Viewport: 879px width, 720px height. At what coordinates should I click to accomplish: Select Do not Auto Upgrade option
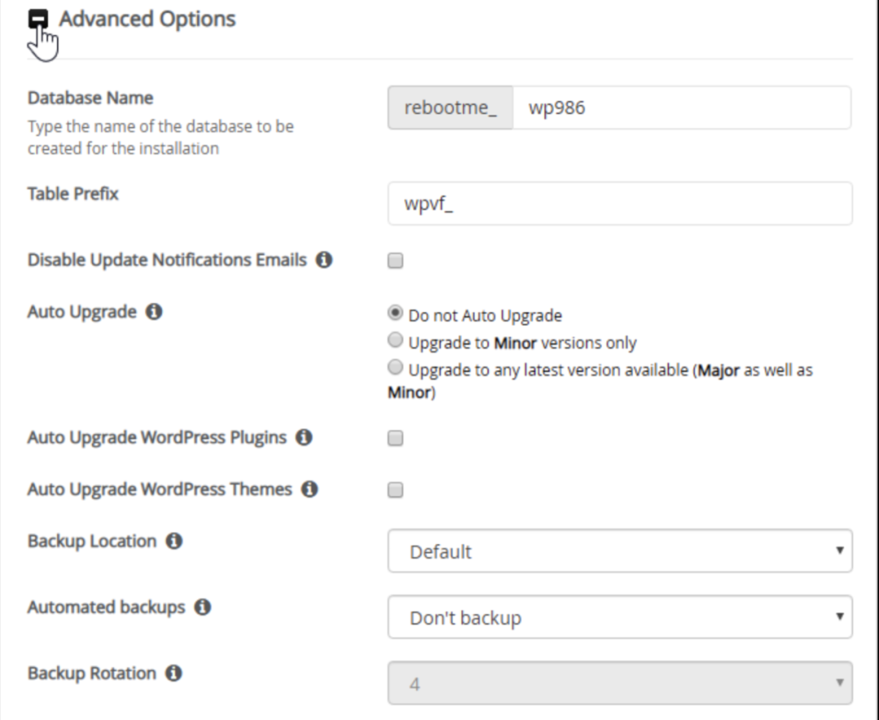point(396,313)
